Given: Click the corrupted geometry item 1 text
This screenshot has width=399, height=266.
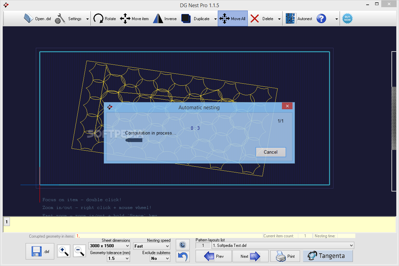Looking at the screenshot, I should click(x=78, y=236).
